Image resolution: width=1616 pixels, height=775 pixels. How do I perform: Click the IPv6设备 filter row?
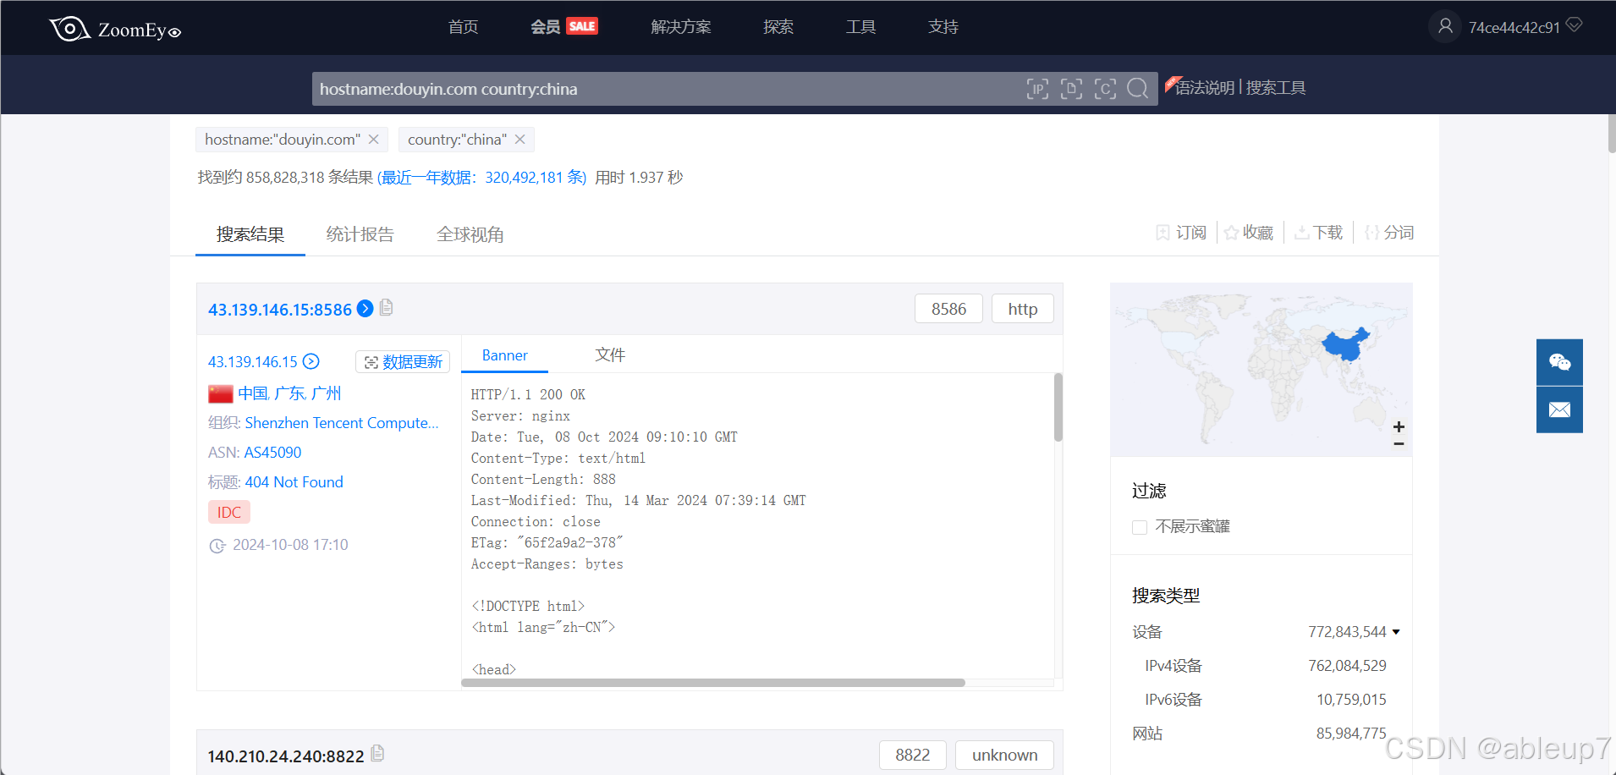[x=1266, y=700]
